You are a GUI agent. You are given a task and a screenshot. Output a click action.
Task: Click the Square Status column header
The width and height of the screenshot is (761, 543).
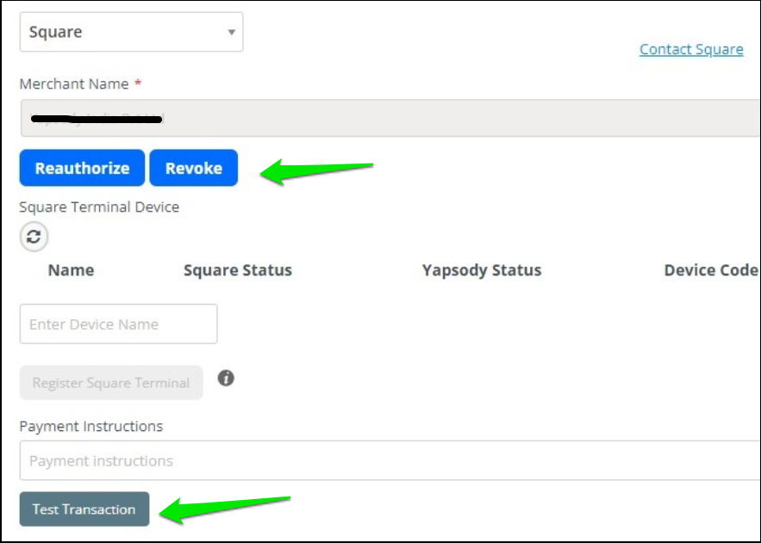(x=238, y=270)
